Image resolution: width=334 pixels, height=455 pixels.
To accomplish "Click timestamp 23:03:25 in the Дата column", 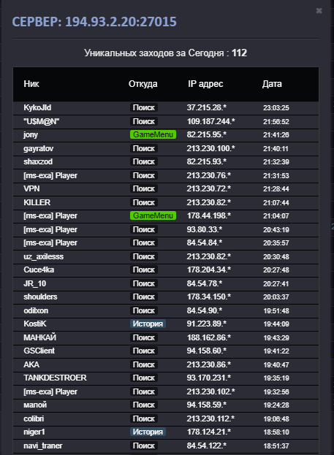I will [276, 108].
